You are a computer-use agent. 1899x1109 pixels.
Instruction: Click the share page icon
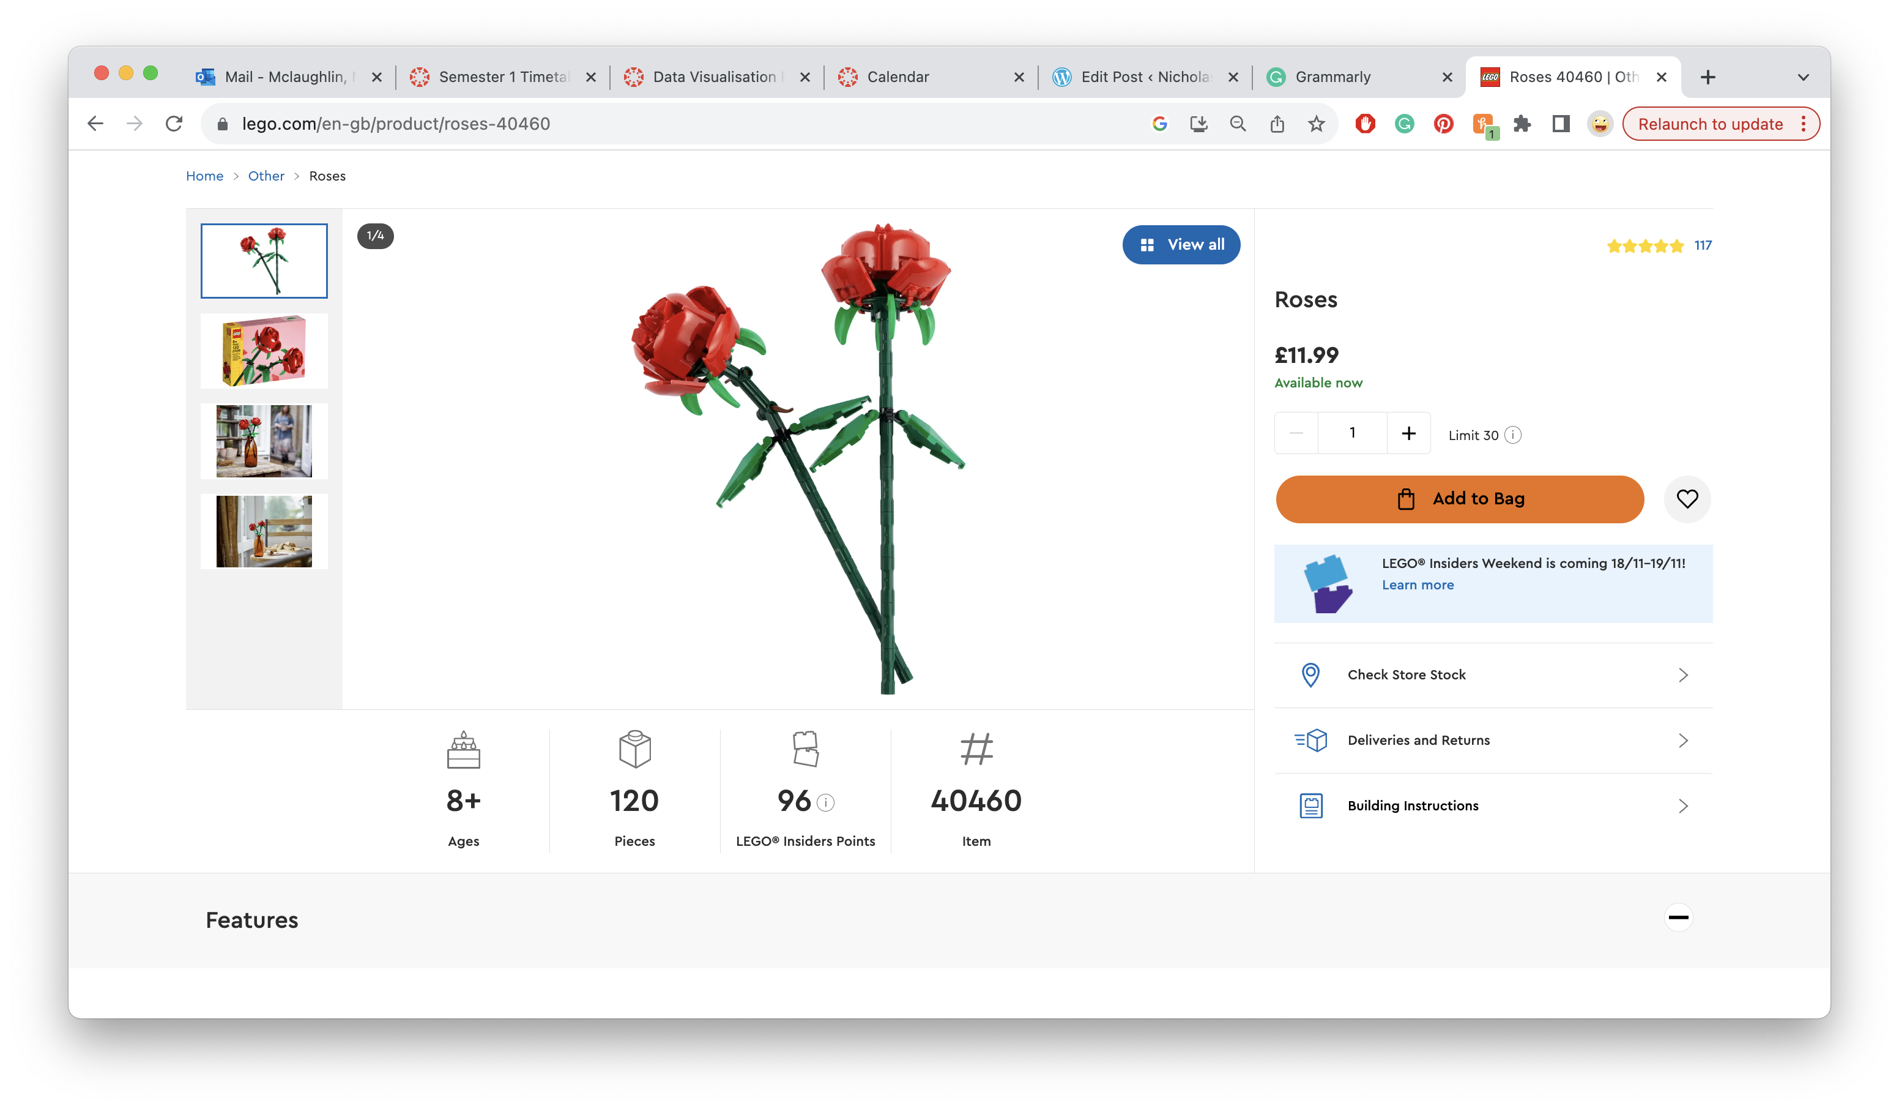[x=1277, y=124]
